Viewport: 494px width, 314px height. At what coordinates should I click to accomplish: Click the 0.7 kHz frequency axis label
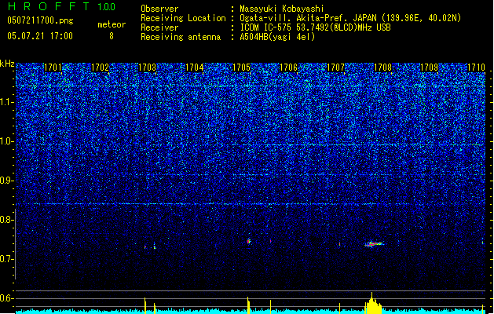pyautogui.click(x=7, y=259)
